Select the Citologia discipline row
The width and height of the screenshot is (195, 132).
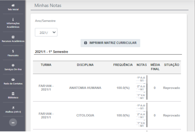tap(85, 115)
